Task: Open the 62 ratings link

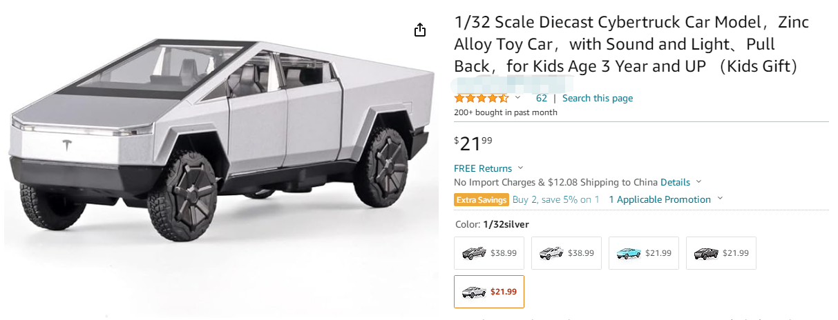Action: (x=542, y=98)
